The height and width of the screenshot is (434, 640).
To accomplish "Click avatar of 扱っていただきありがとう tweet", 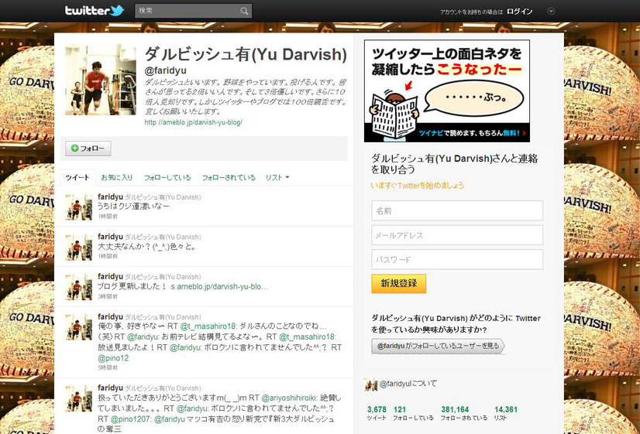I will pyautogui.click(x=79, y=398).
